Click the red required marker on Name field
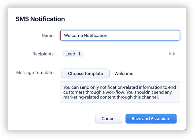The width and height of the screenshot is (194, 138). pos(61,36)
